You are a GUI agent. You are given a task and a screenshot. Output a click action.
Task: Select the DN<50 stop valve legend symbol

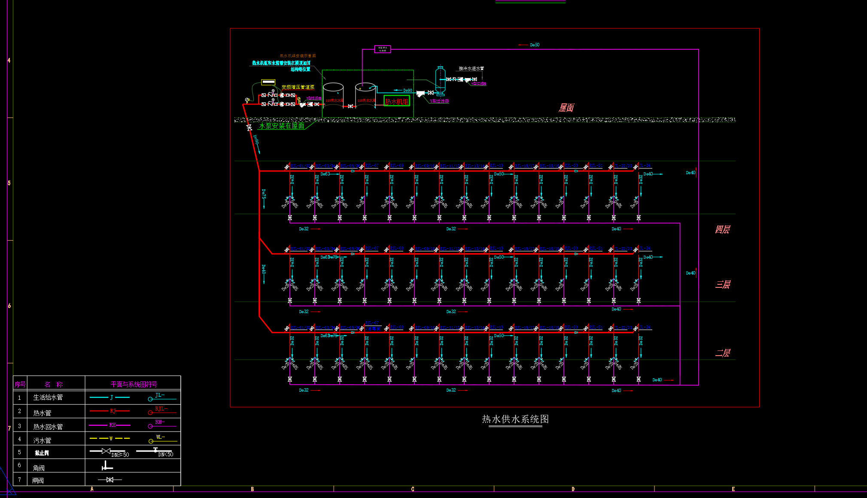(x=155, y=452)
